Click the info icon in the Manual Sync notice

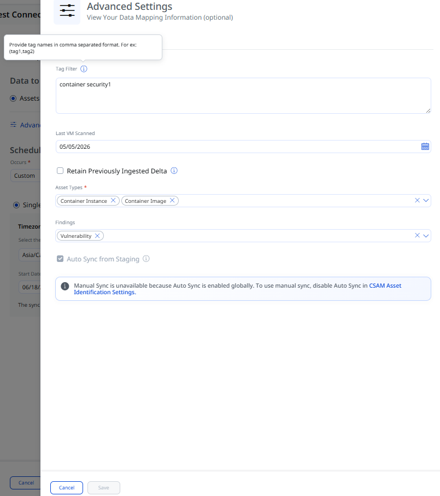tap(65, 286)
